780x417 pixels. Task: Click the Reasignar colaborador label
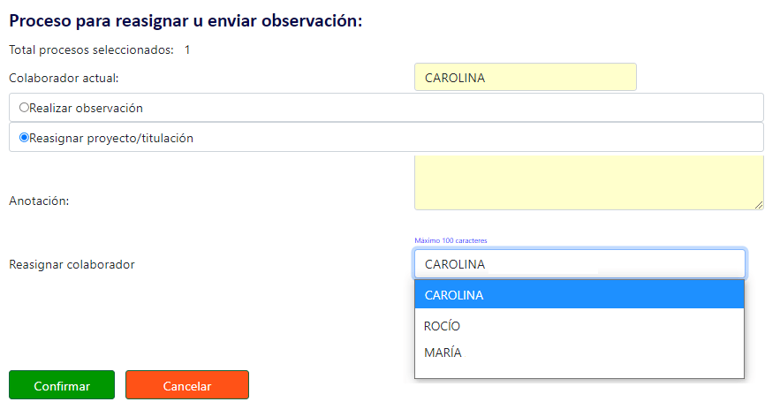click(72, 264)
